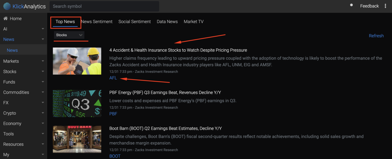Select the Tools sidebar menu label
The height and width of the screenshot is (159, 392).
(8, 134)
